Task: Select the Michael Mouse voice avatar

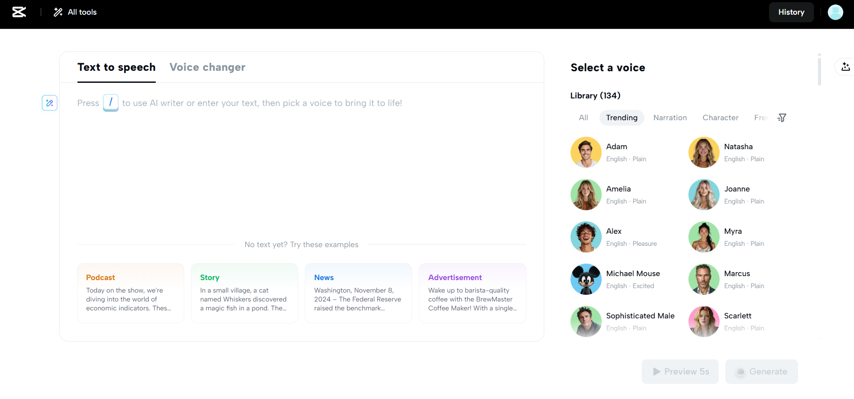Action: click(586, 279)
